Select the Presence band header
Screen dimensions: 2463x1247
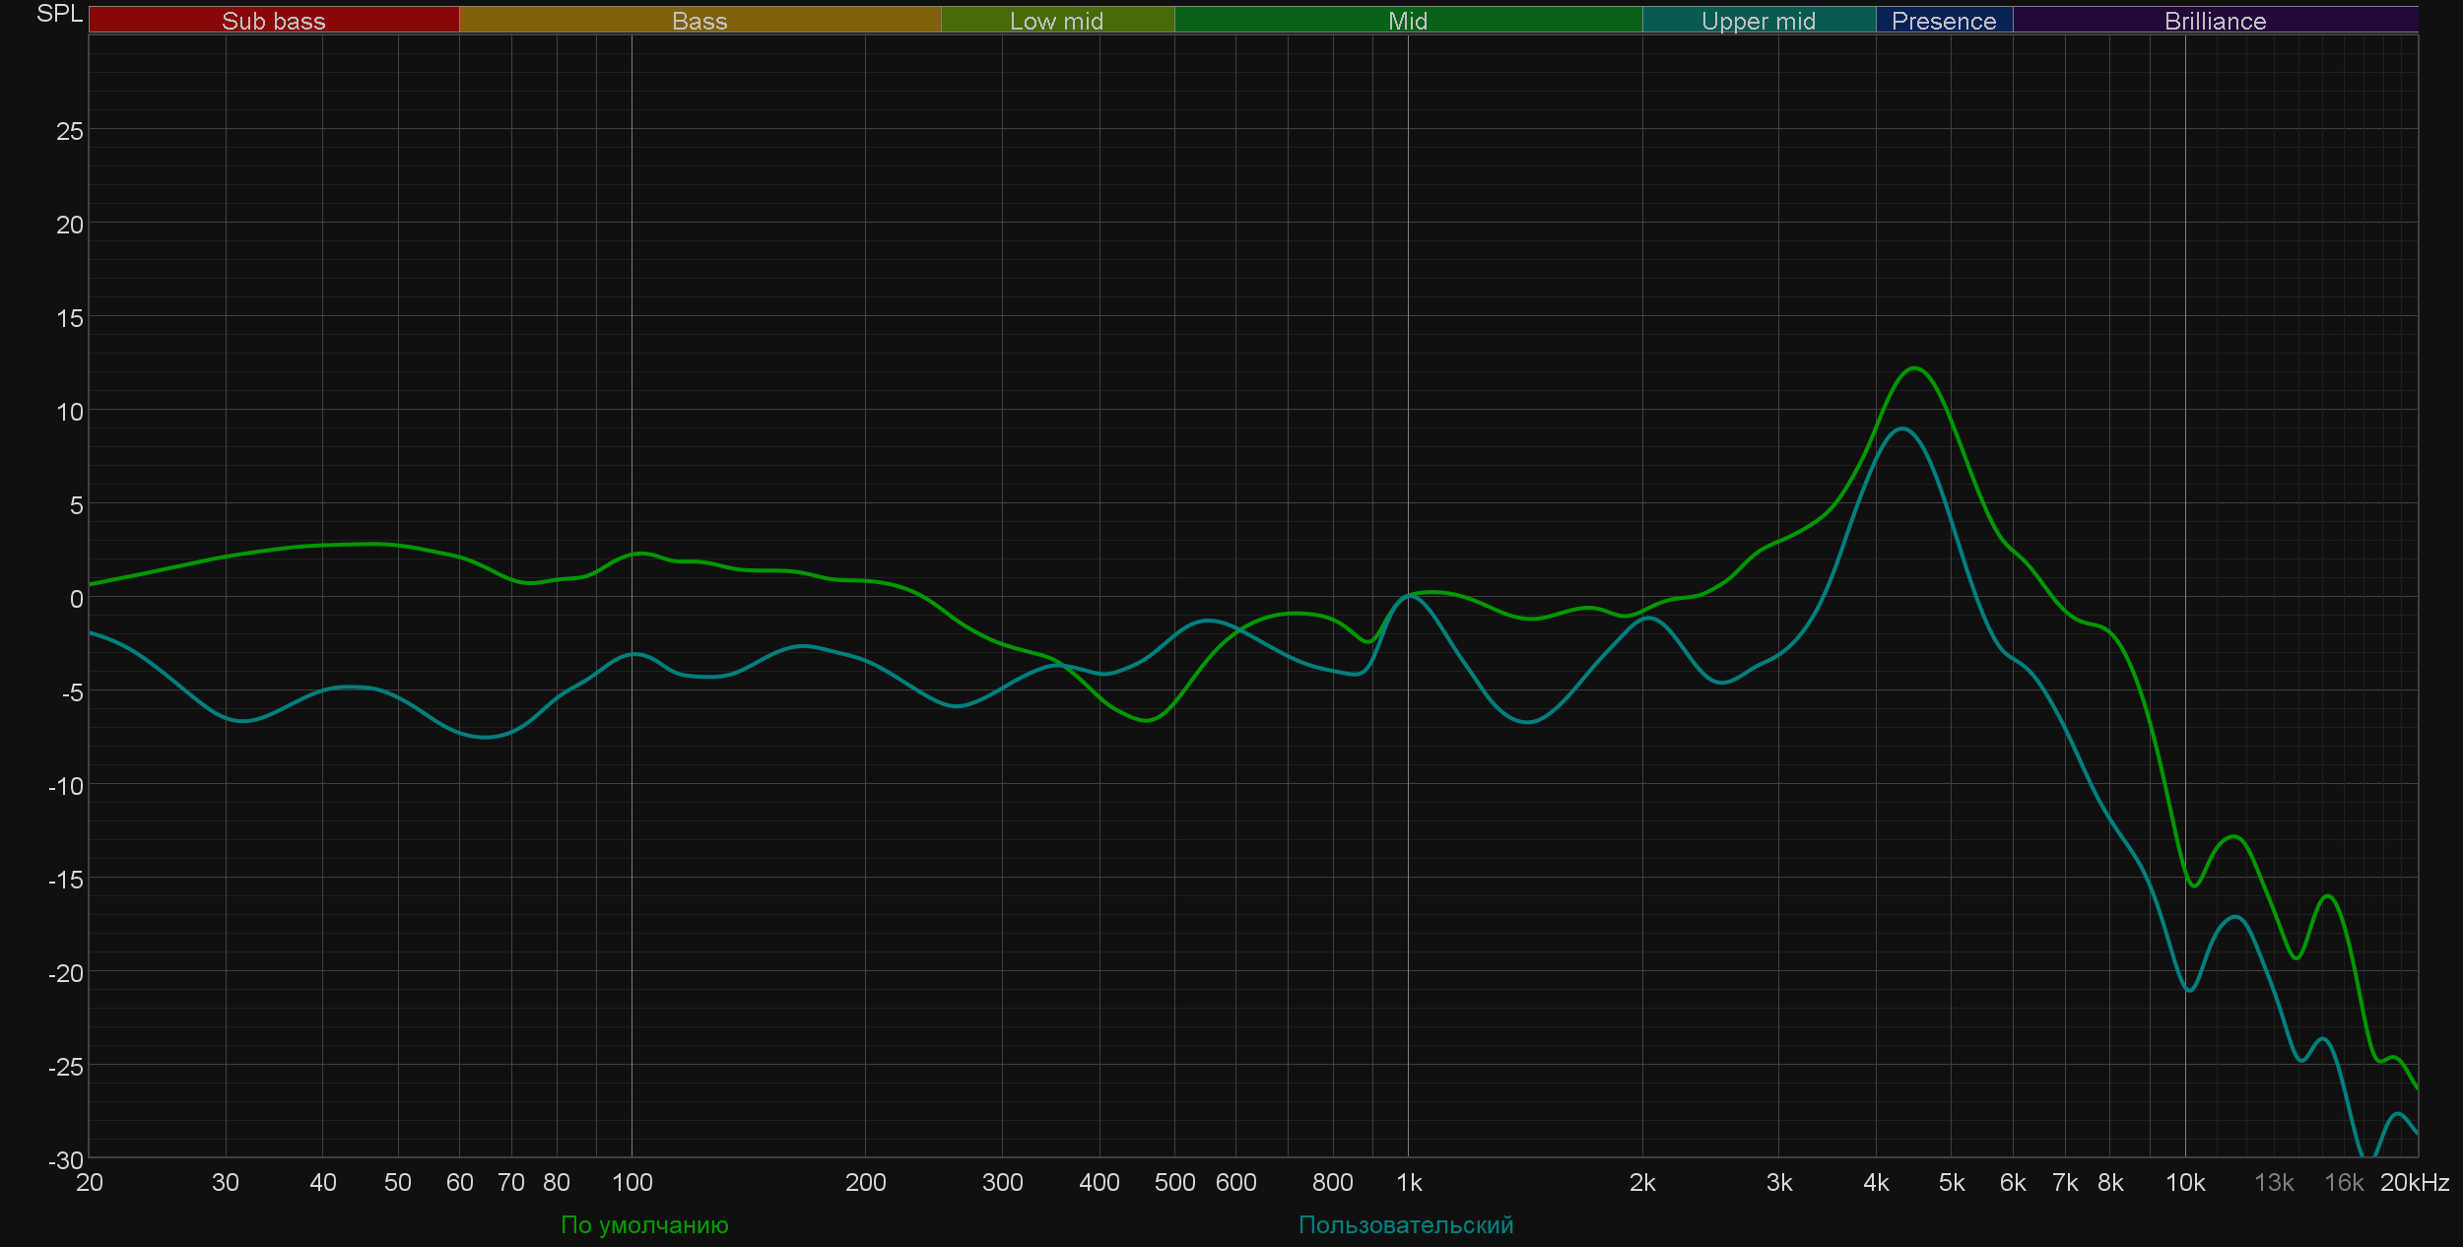click(1943, 21)
